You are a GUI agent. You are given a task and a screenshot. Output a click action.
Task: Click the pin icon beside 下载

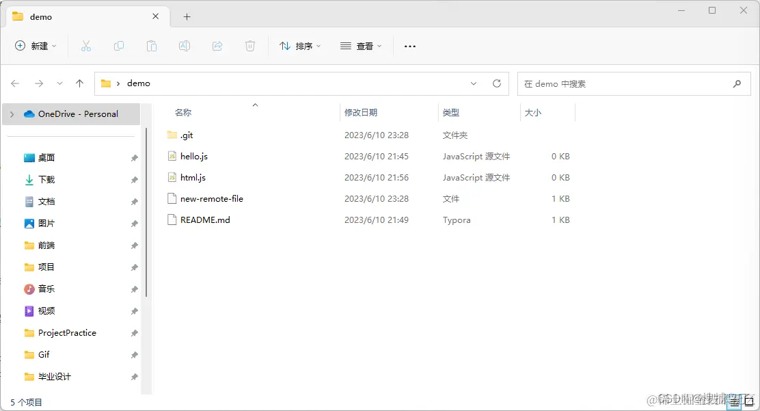134,180
